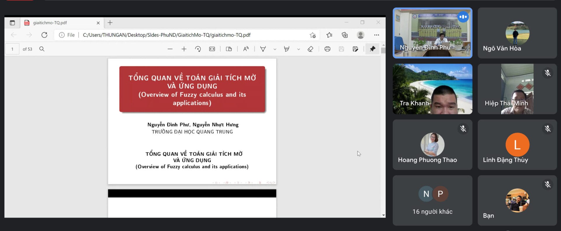Click the Zoom in plus button

click(184, 49)
